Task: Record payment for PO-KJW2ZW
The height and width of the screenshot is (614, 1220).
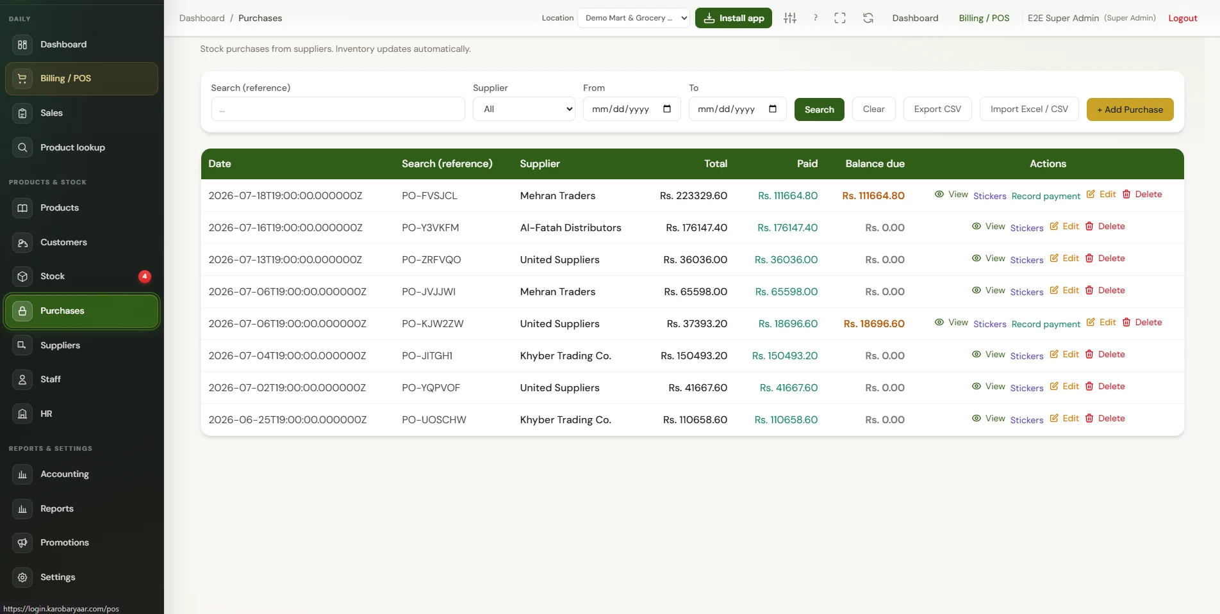Action: (1046, 324)
